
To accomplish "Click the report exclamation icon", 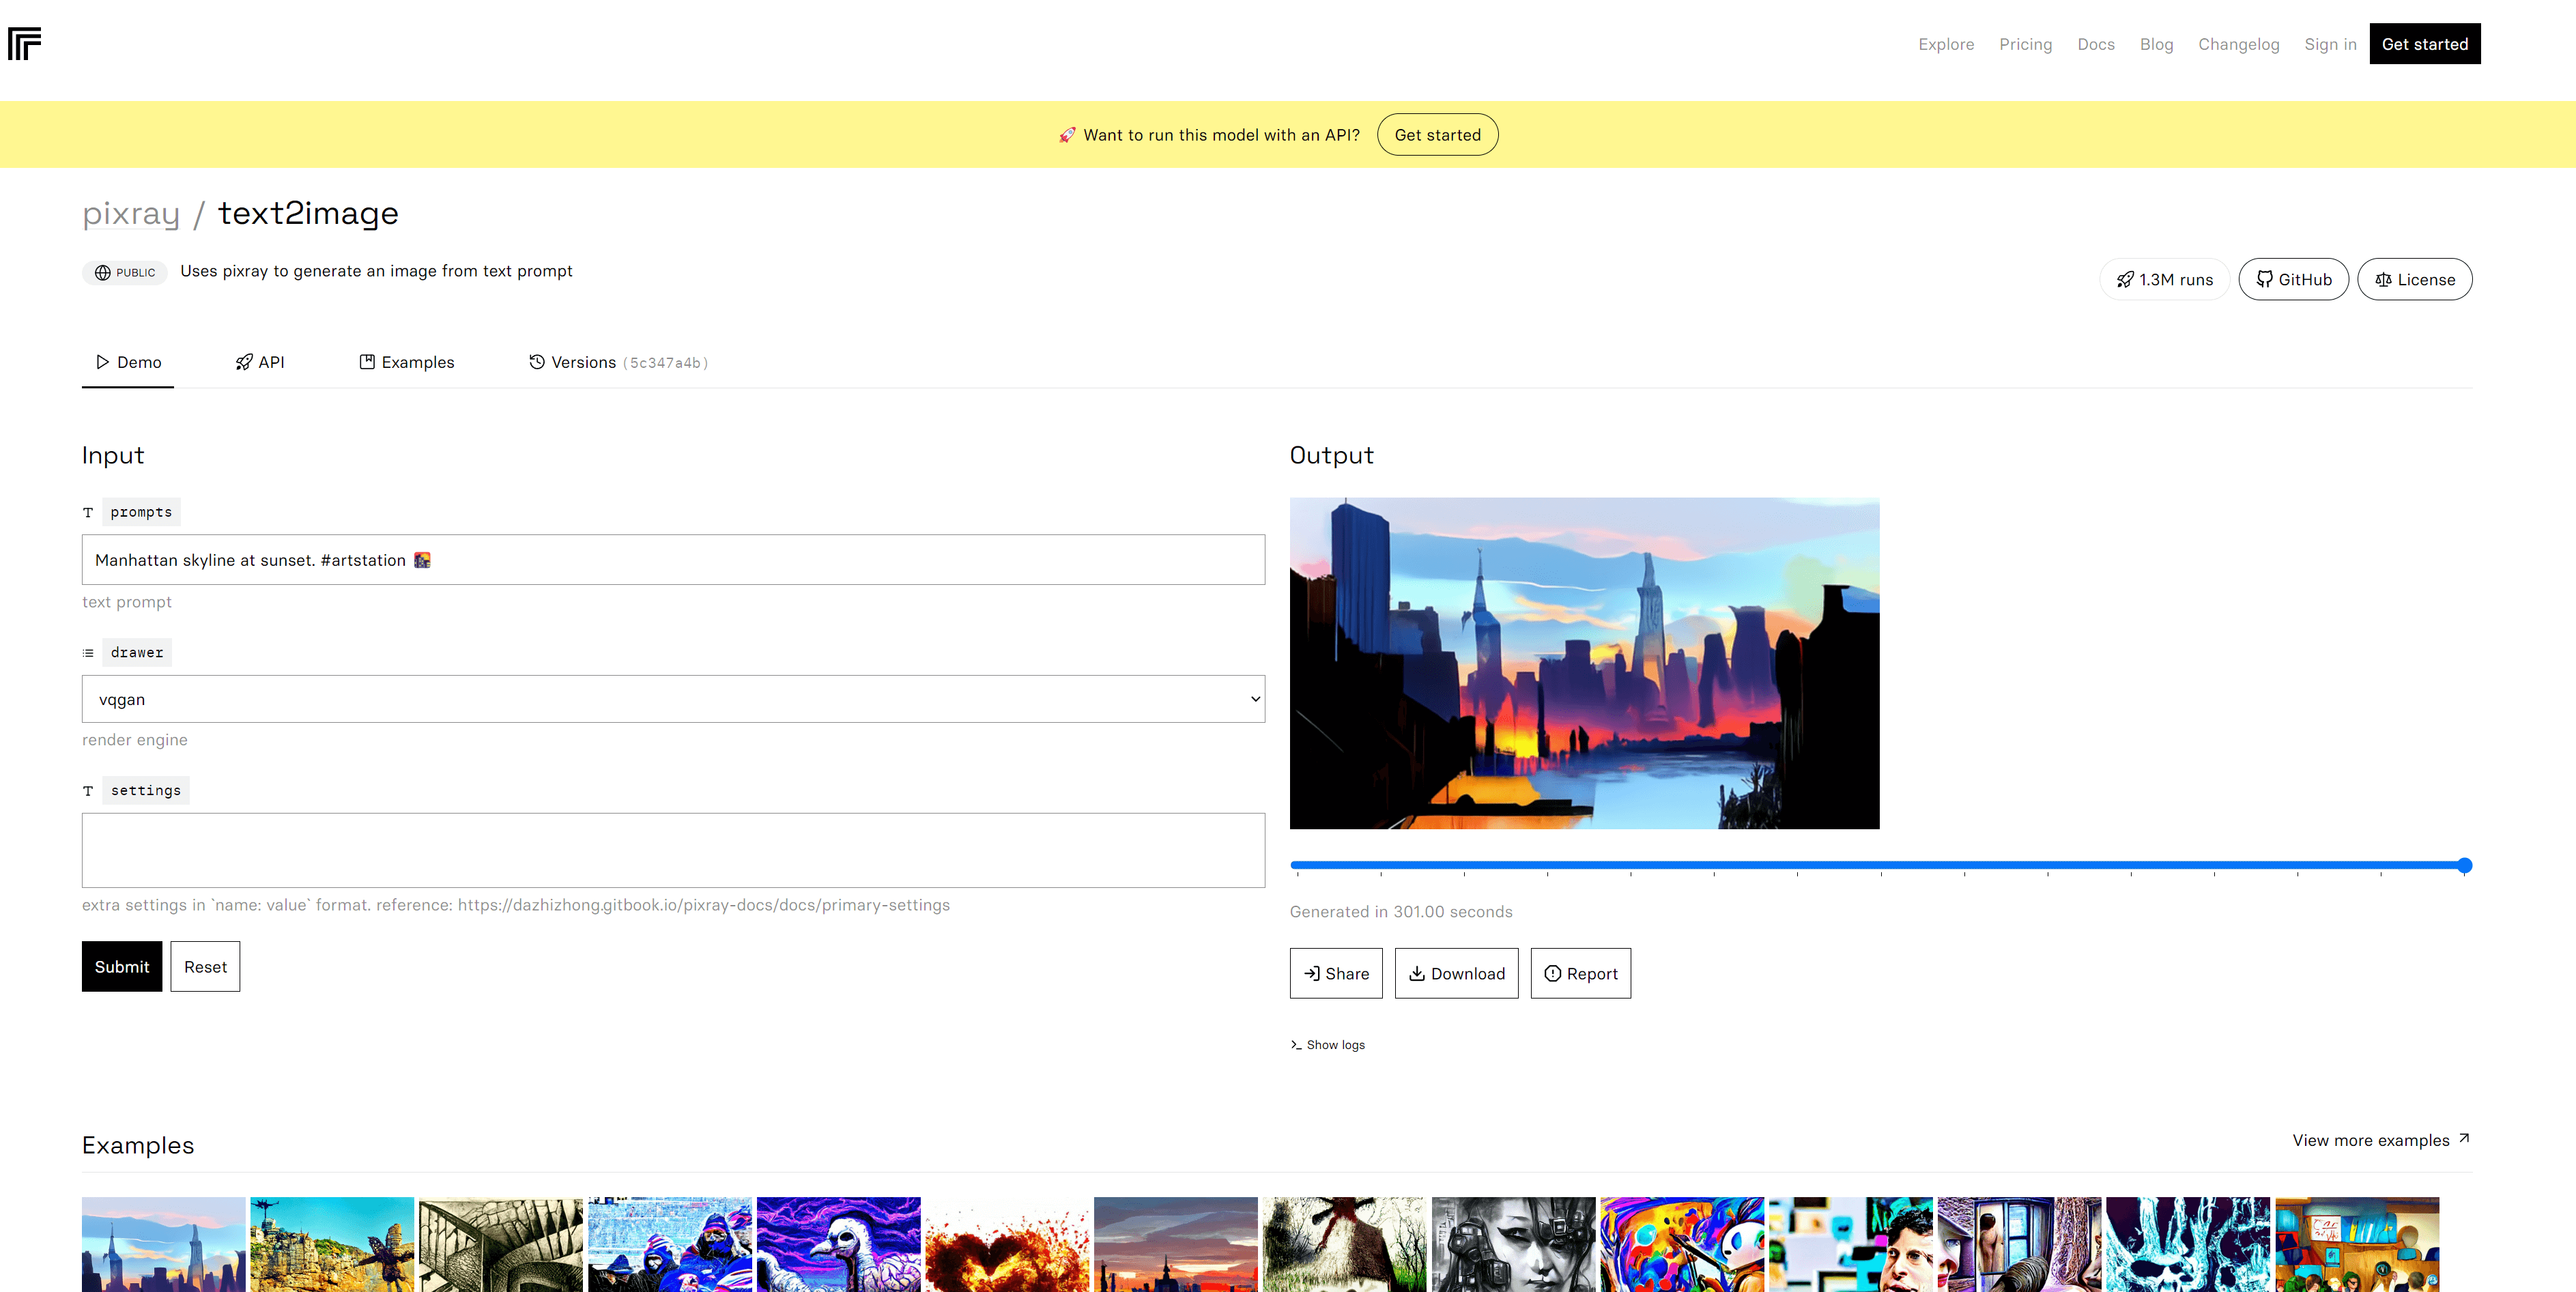I will point(1552,973).
